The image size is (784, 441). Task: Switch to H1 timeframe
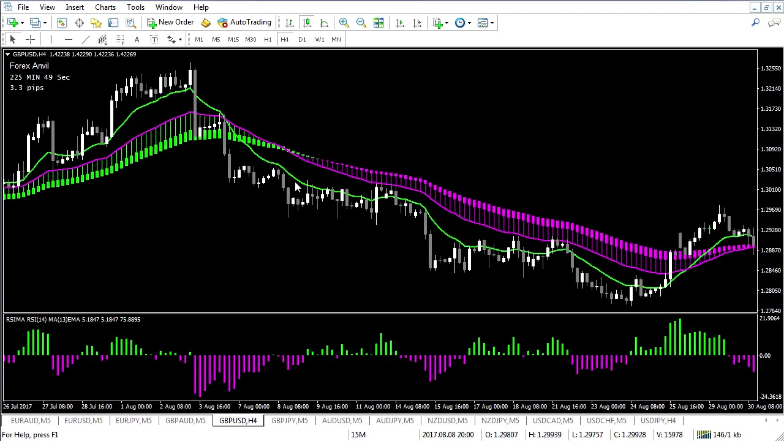point(268,40)
